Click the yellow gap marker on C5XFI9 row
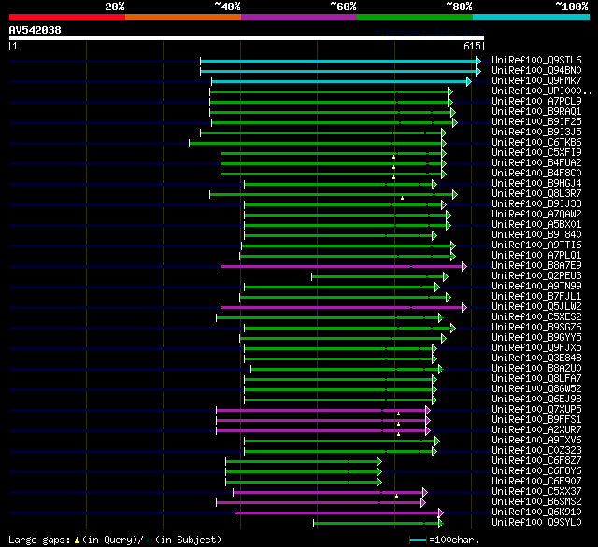Image resolution: width=598 pixels, height=547 pixels. pyautogui.click(x=394, y=157)
